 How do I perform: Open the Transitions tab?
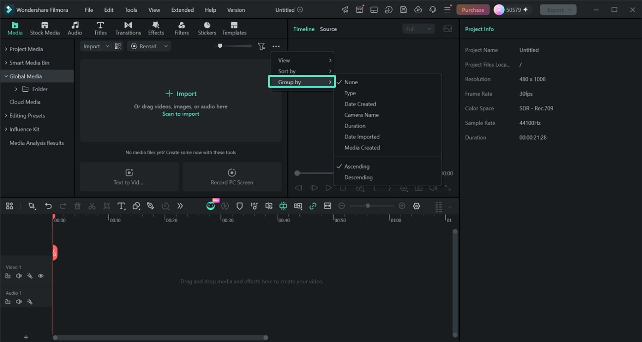coord(128,29)
